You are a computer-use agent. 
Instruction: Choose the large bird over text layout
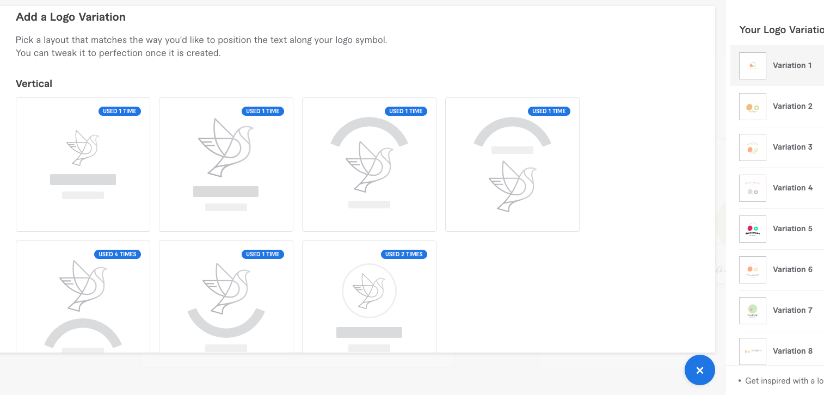(x=226, y=164)
